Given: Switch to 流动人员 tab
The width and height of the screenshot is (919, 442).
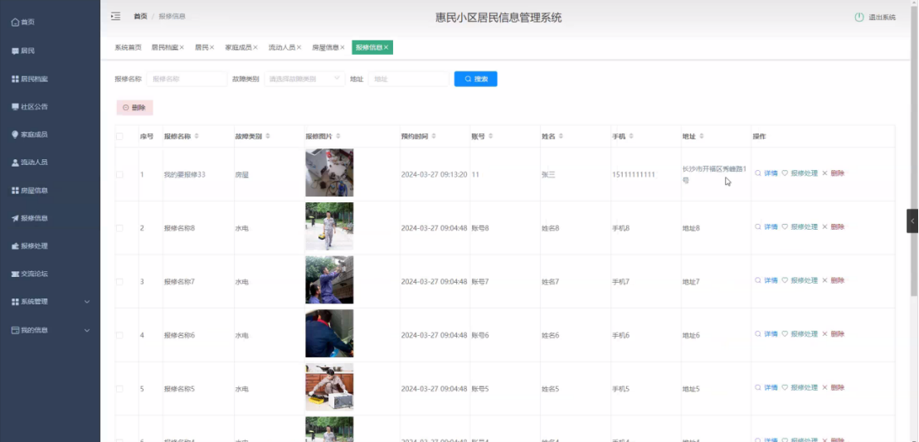Looking at the screenshot, I should click(x=282, y=47).
